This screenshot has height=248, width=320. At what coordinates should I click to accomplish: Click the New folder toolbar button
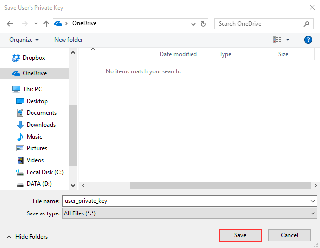[68, 40]
